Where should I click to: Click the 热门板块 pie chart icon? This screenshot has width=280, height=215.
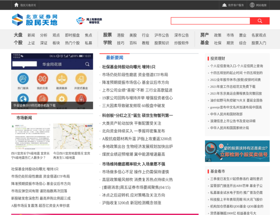click(x=23, y=79)
